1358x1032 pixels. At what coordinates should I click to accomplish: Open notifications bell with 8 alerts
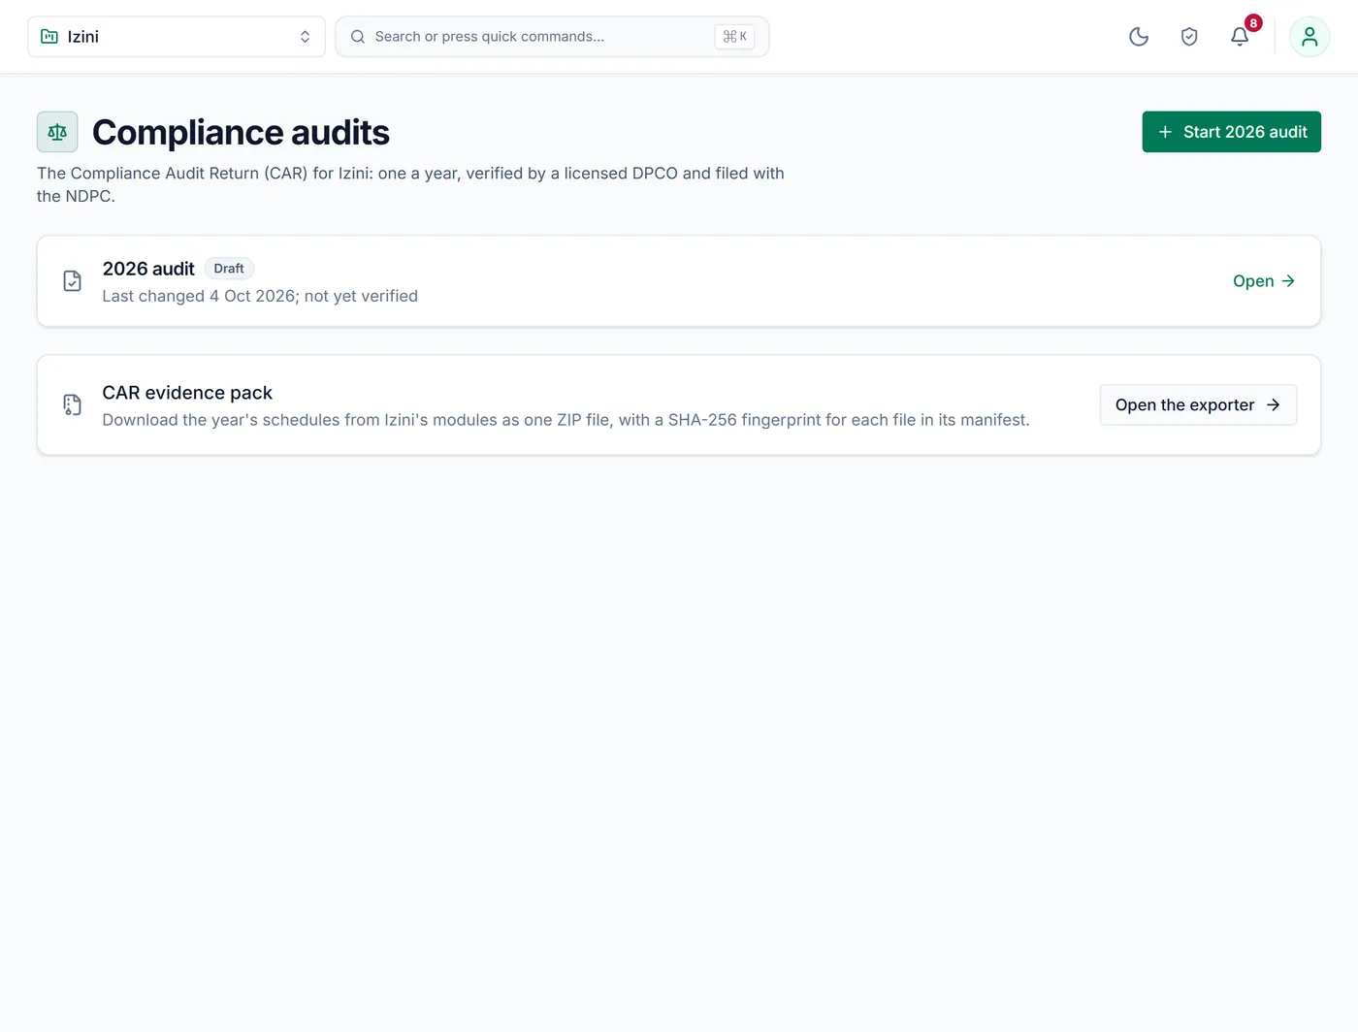coord(1240,37)
